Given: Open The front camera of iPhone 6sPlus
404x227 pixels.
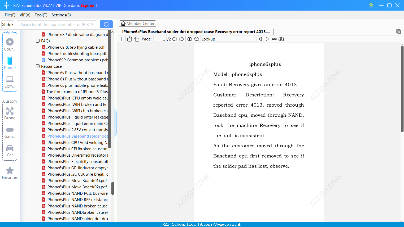Looking at the screenshot, I should coord(75,92).
